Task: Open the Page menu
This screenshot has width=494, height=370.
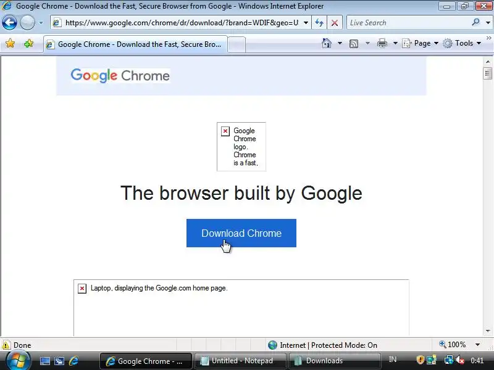Action: tap(420, 43)
